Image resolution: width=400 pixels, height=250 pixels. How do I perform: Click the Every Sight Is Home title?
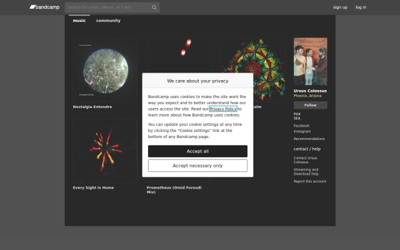(x=93, y=187)
